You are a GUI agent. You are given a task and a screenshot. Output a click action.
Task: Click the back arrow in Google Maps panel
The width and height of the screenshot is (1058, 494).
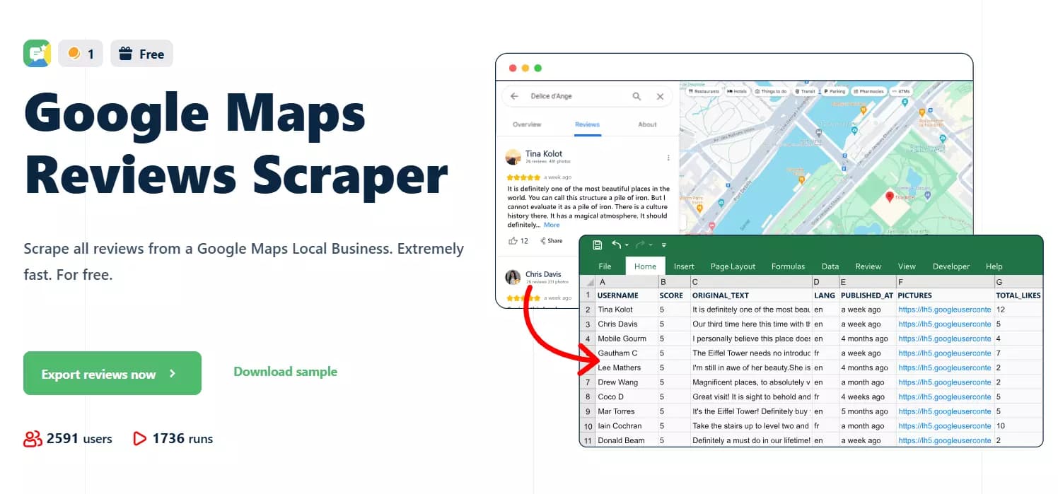pos(514,96)
